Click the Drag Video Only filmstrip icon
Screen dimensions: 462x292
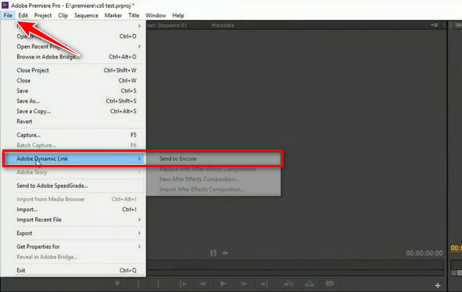[x=213, y=253]
